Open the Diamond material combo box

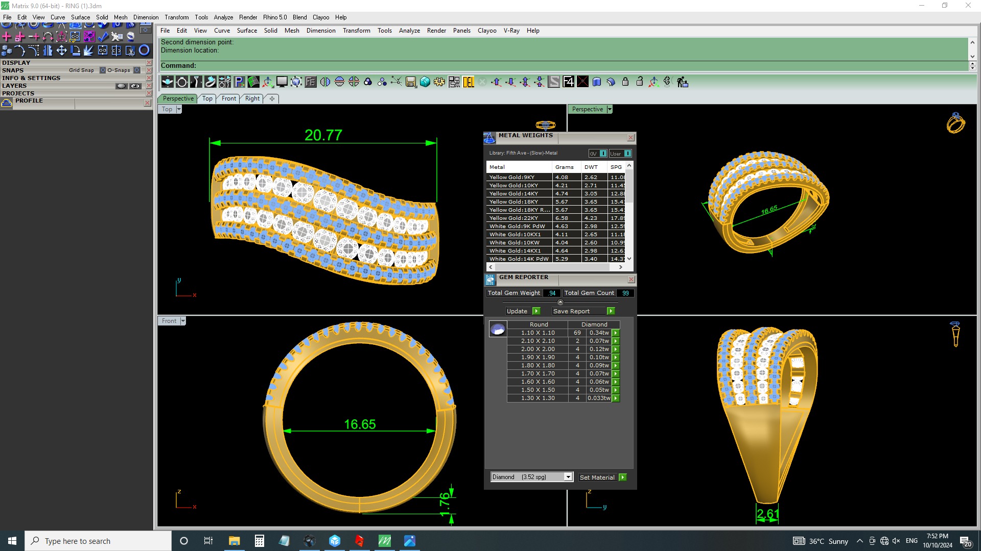pyautogui.click(x=531, y=477)
